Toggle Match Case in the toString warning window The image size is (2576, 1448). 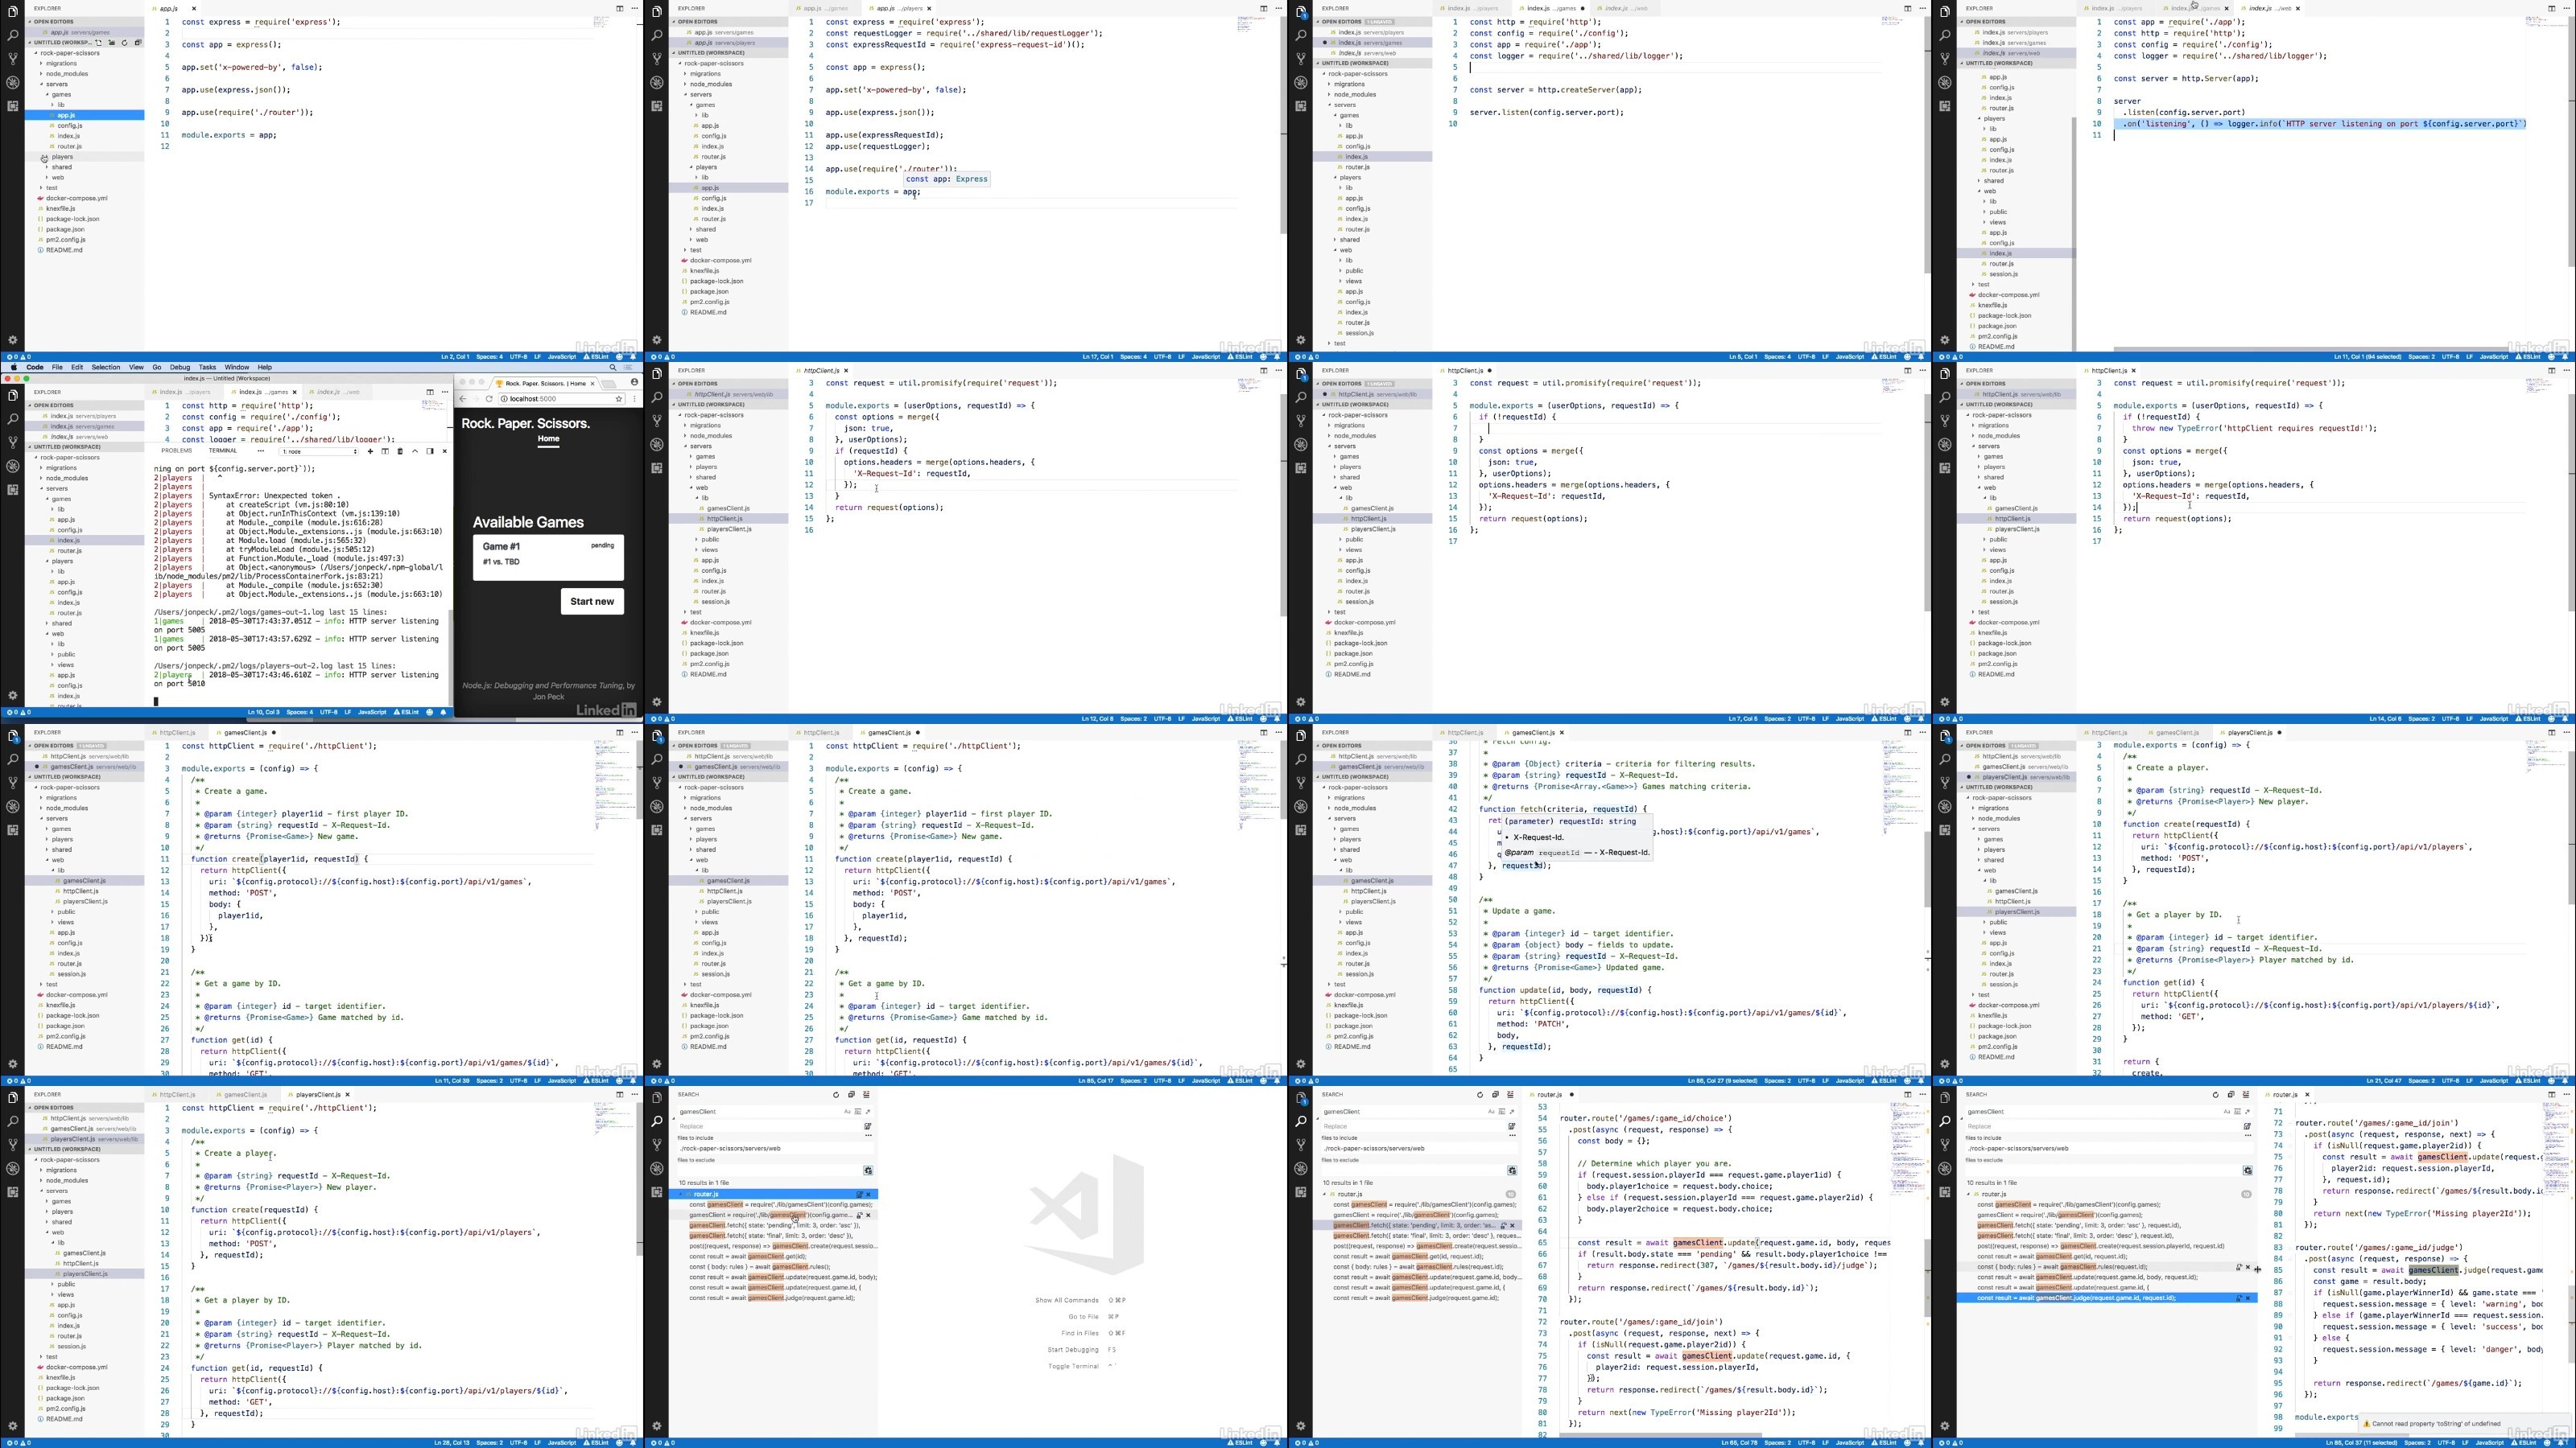[2227, 1113]
